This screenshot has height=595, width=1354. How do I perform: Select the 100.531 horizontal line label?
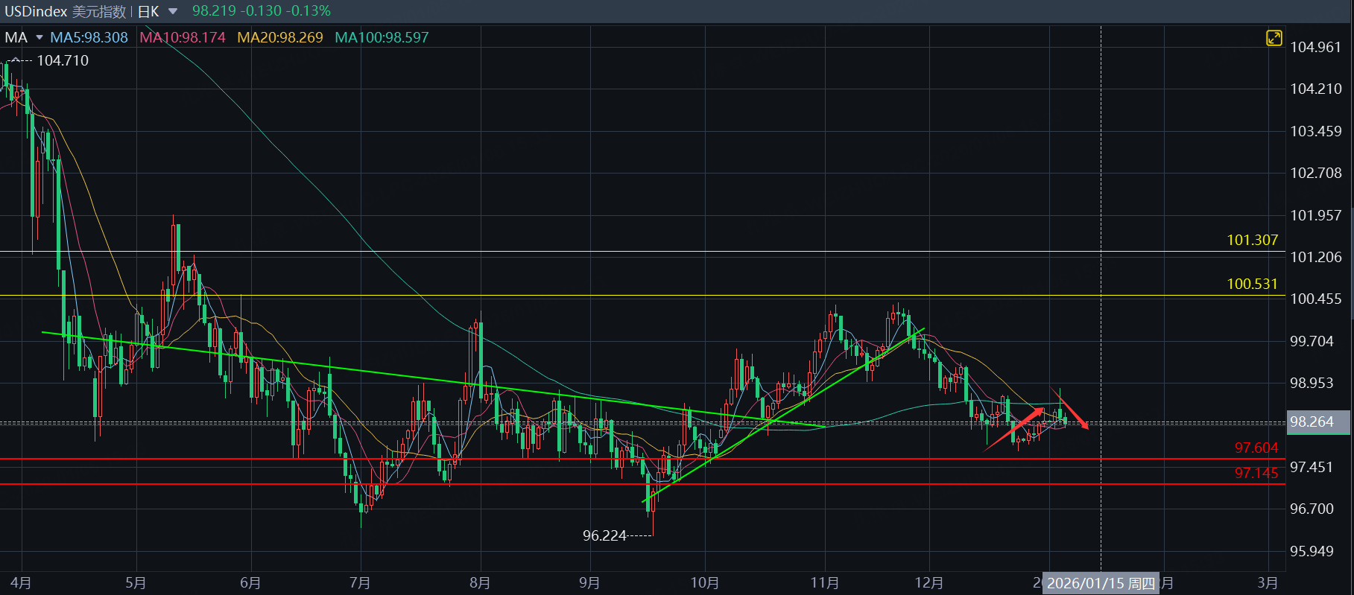click(1252, 284)
